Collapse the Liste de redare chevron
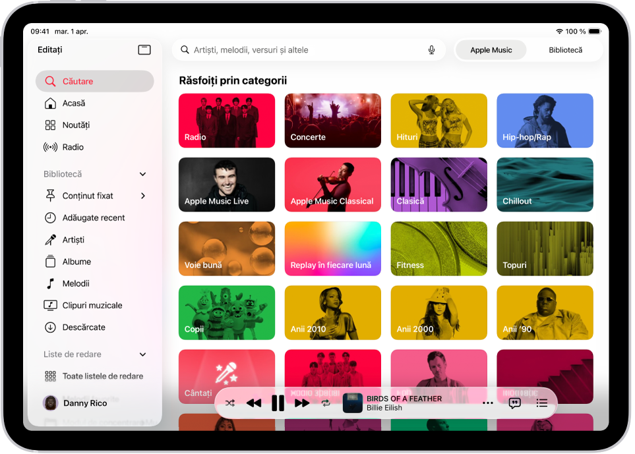Viewport: 635px width, 454px height. point(142,355)
